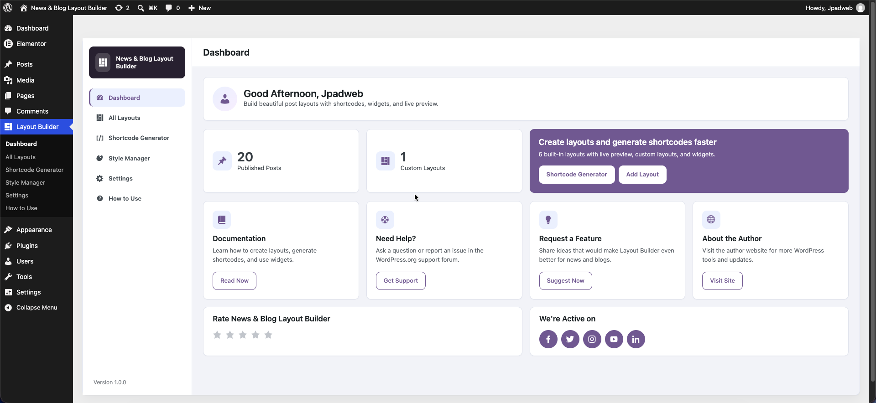
Task: Rate four stars
Action: click(255, 335)
